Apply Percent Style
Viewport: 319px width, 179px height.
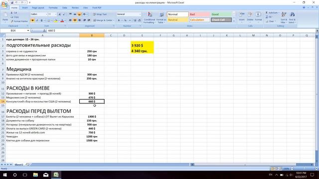(x=125, y=20)
